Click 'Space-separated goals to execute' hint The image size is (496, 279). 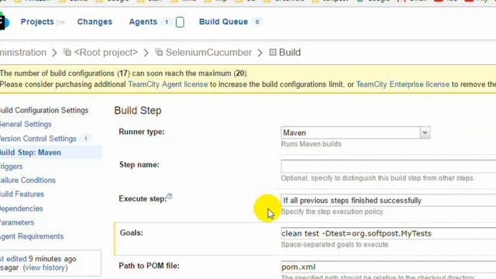335,245
